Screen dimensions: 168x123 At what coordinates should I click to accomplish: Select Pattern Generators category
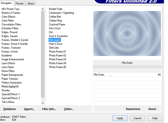(12, 83)
